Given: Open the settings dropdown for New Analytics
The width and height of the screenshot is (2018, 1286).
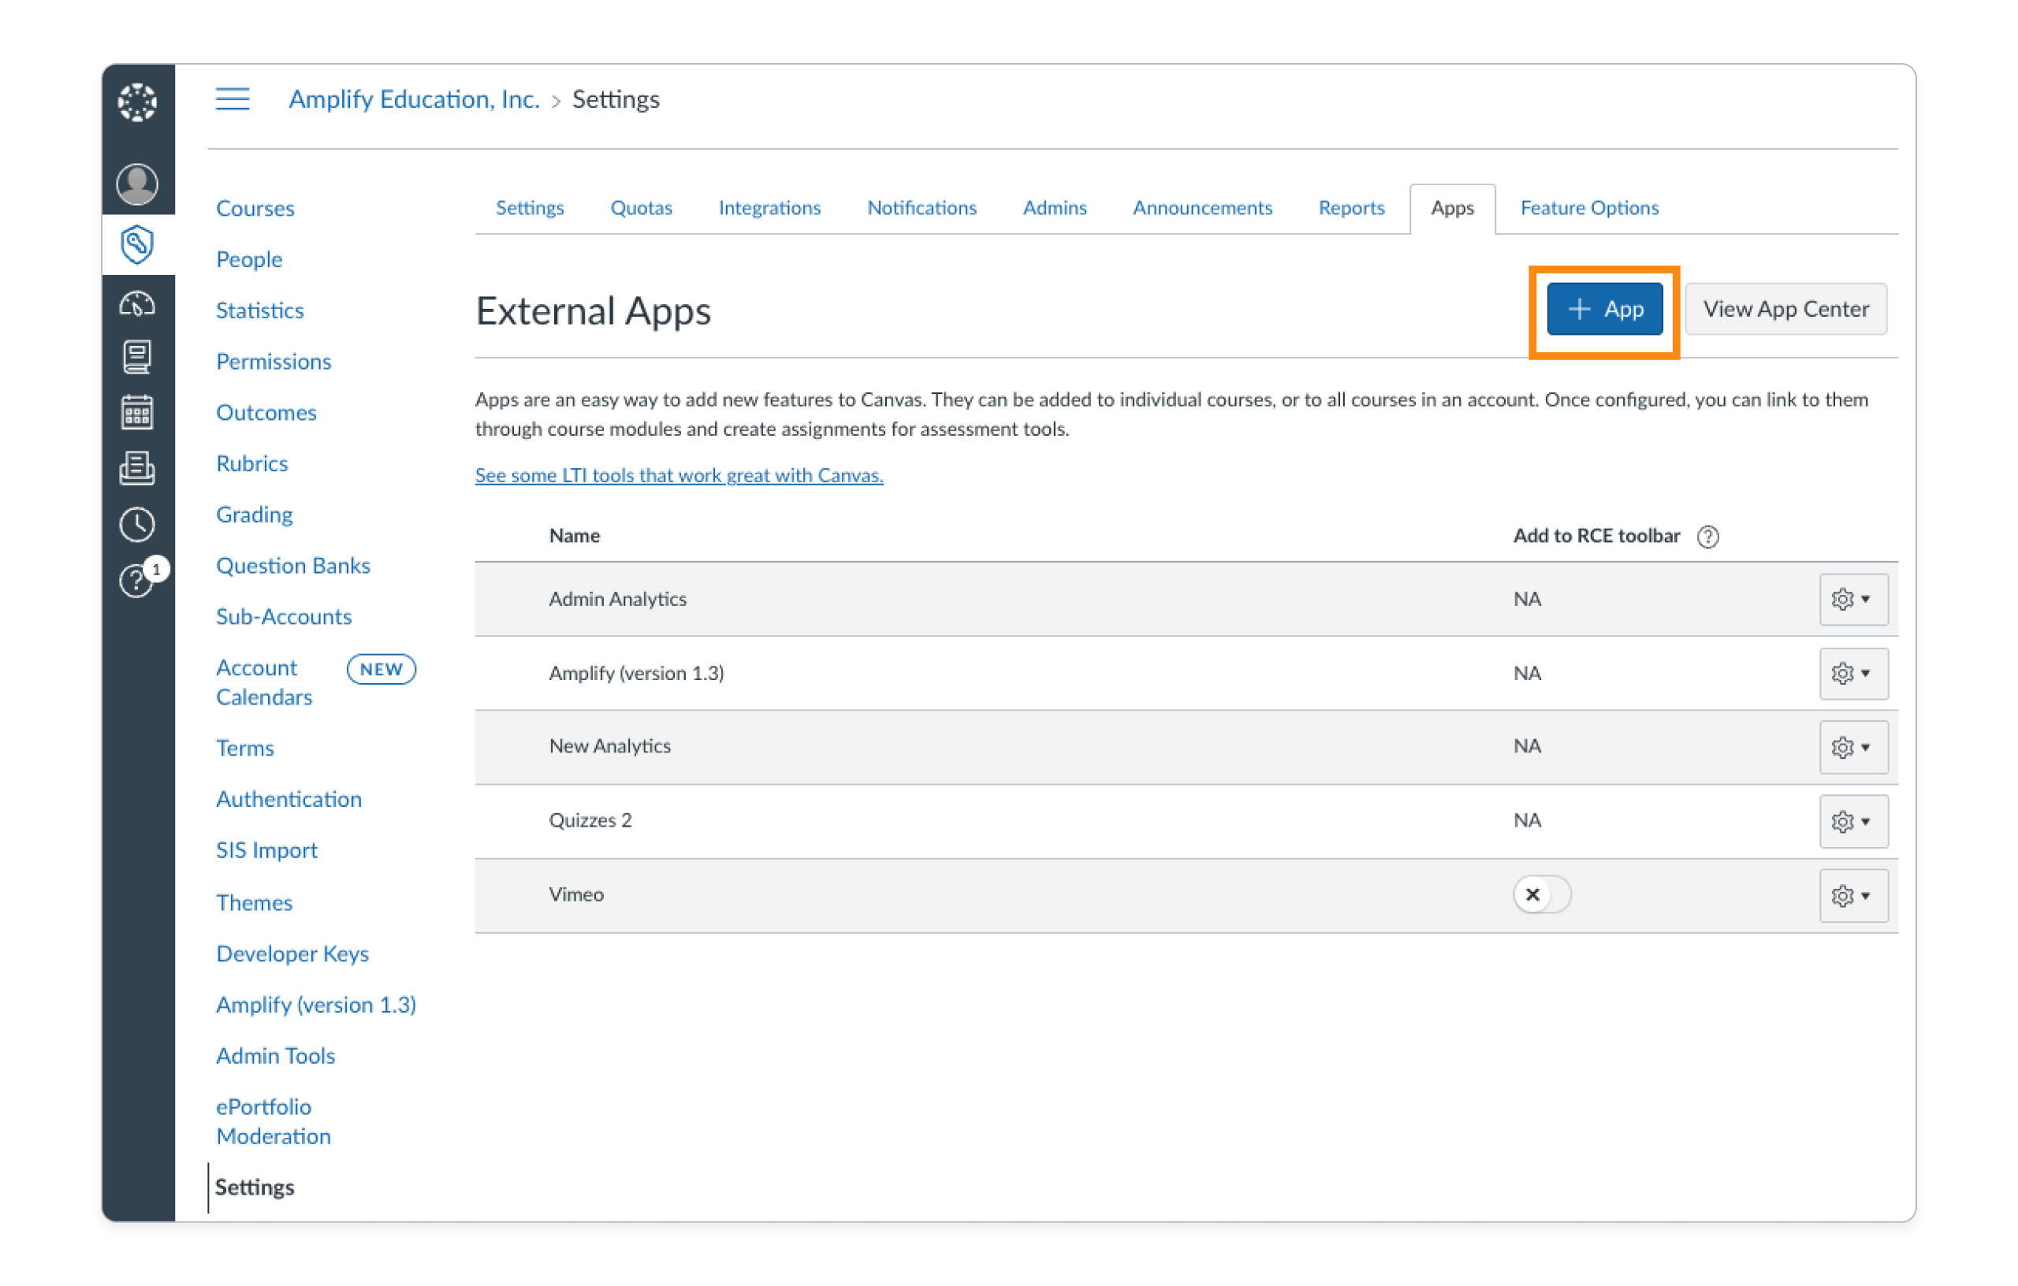Looking at the screenshot, I should 1853,747.
